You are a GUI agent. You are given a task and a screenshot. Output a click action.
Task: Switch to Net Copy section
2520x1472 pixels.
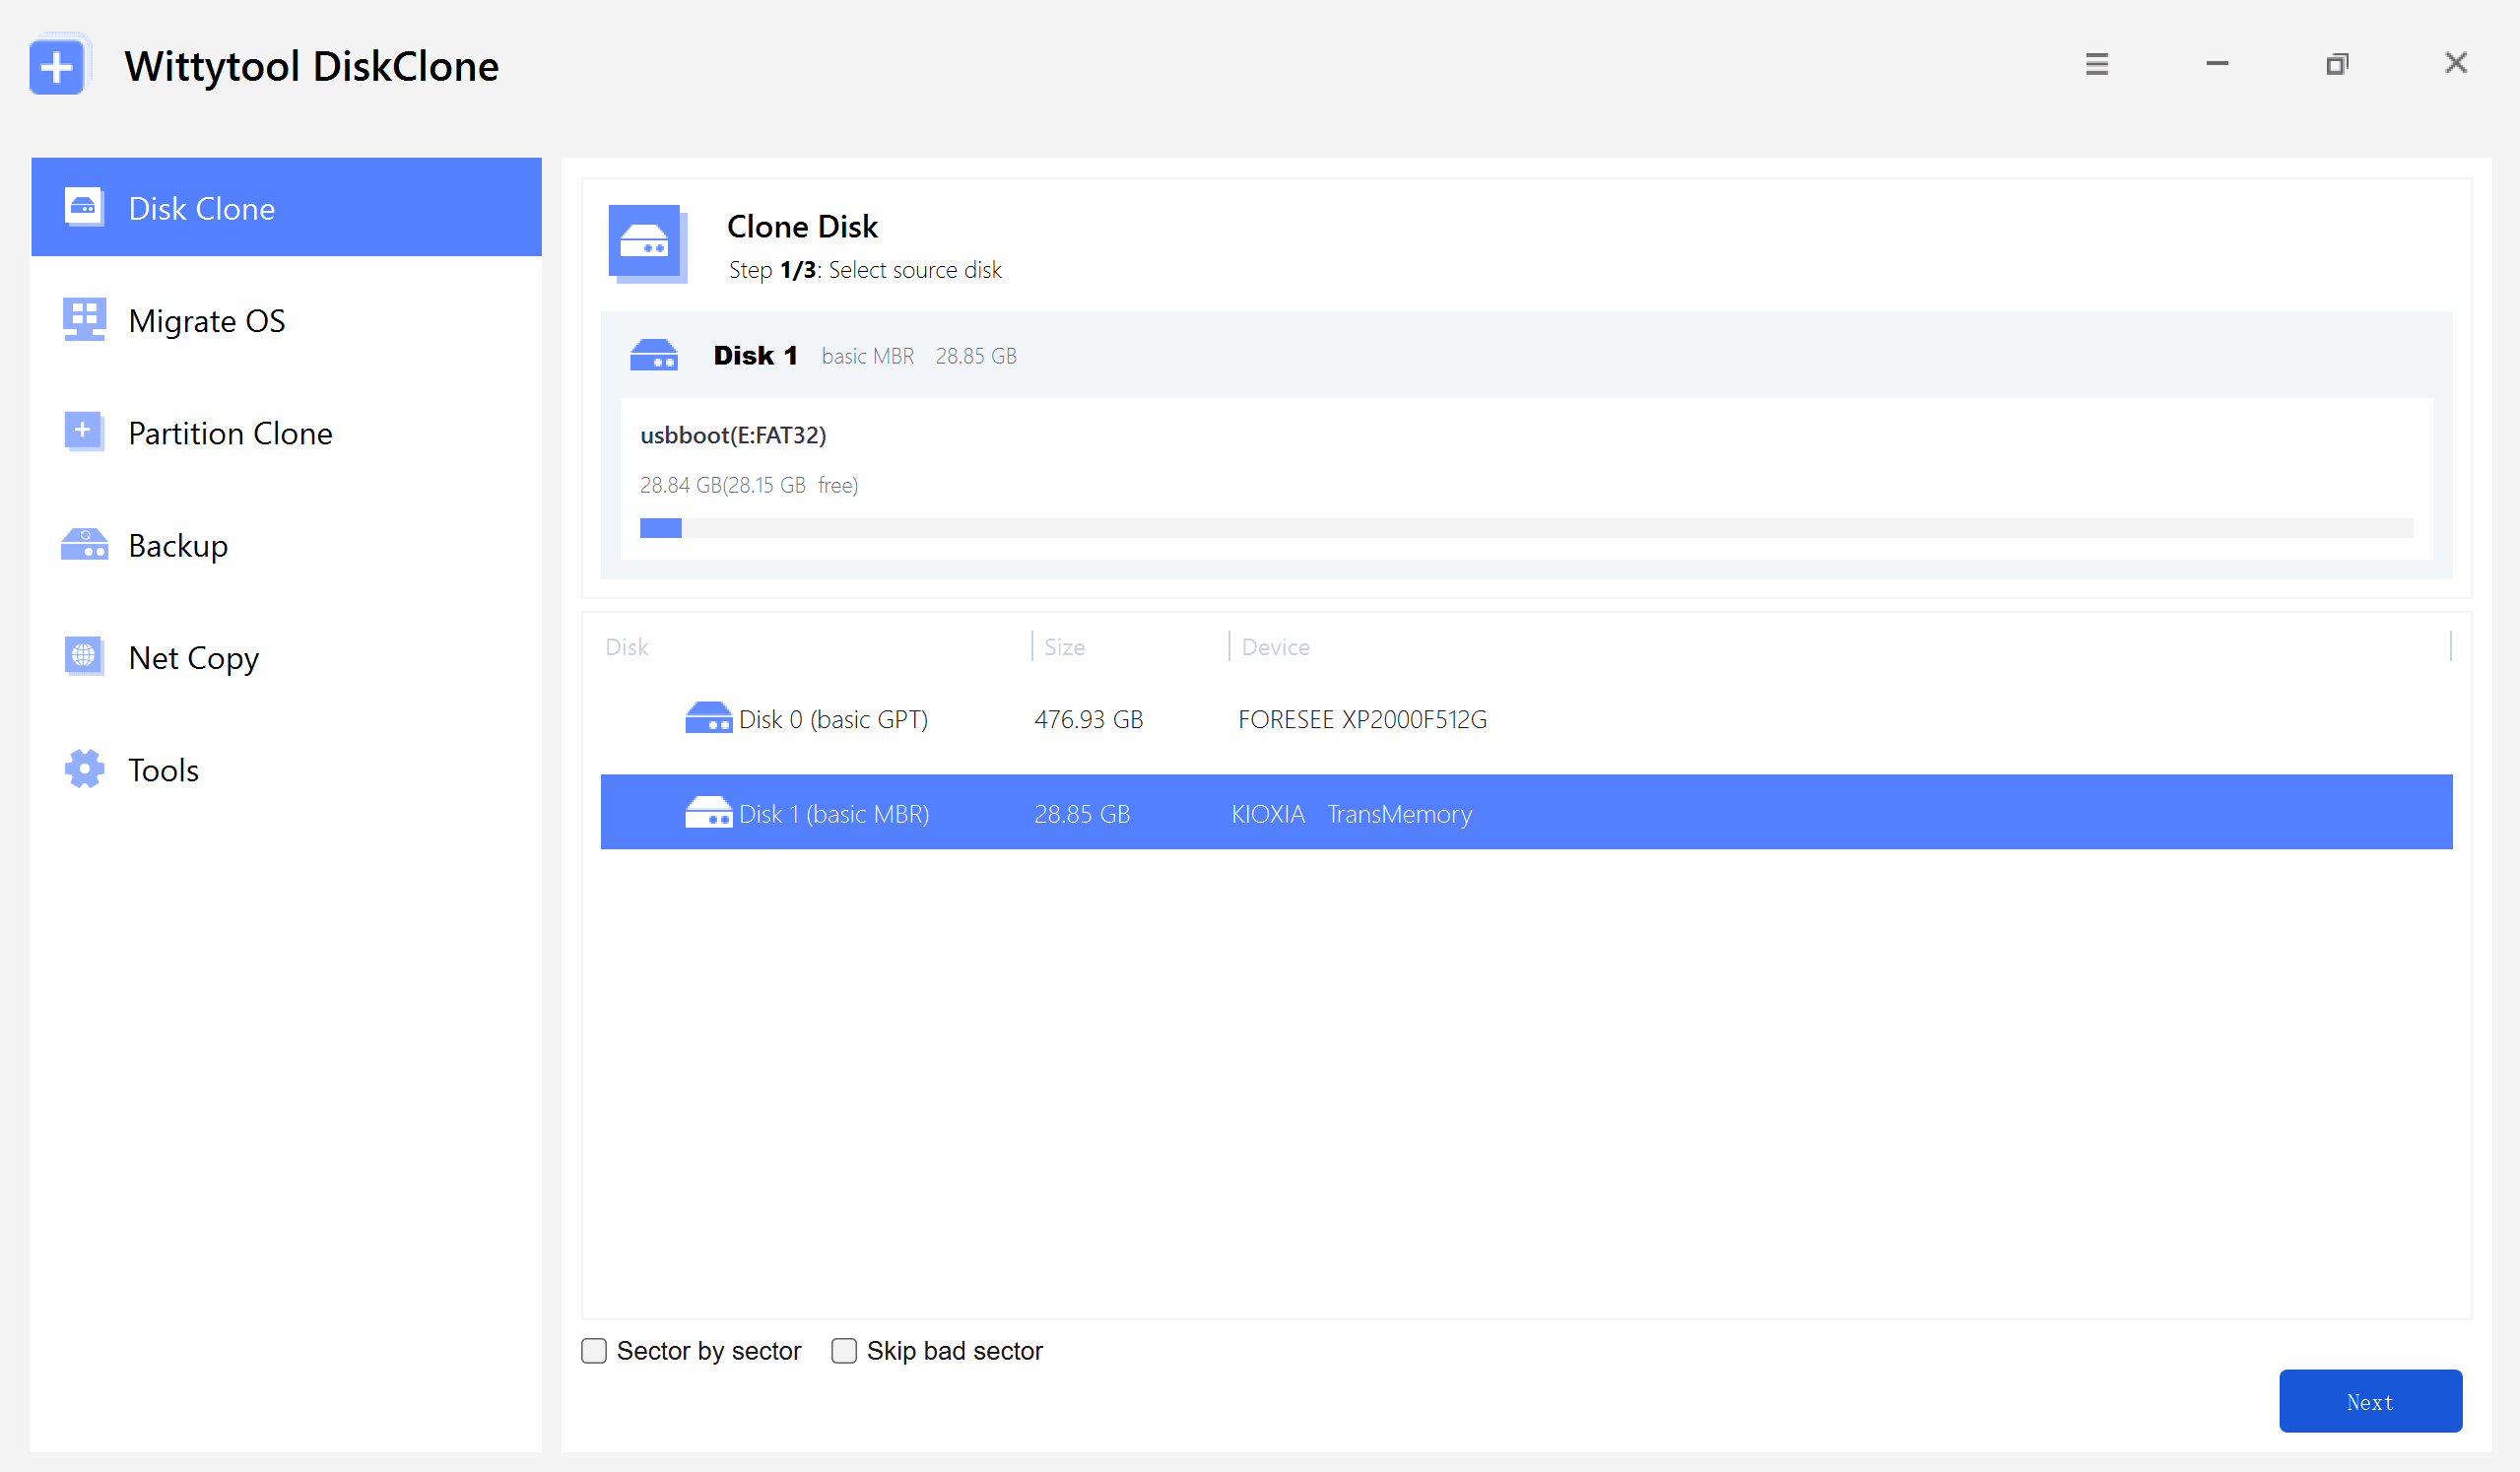pos(194,658)
